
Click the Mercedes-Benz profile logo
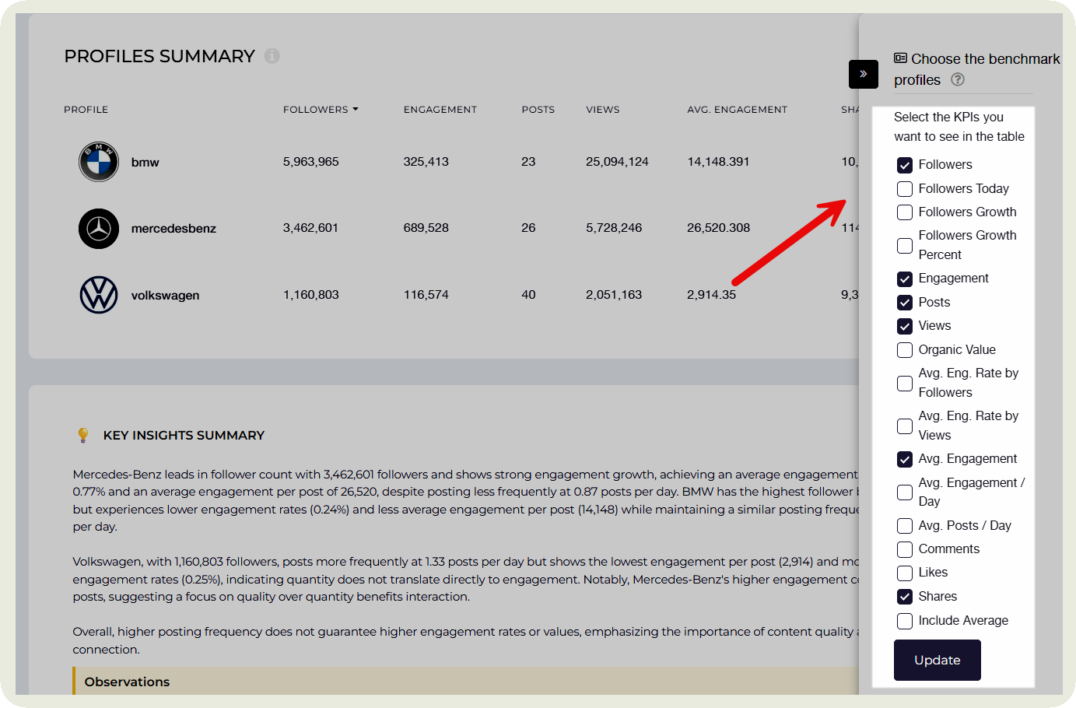(99, 229)
